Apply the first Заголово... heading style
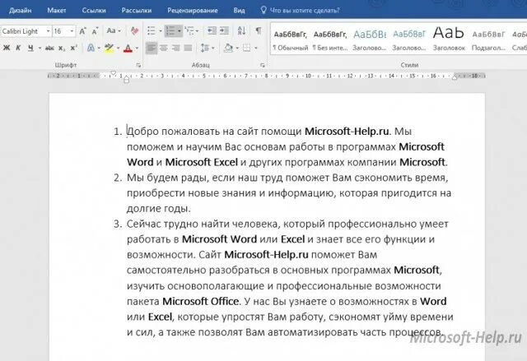527x361 pixels. (370, 40)
